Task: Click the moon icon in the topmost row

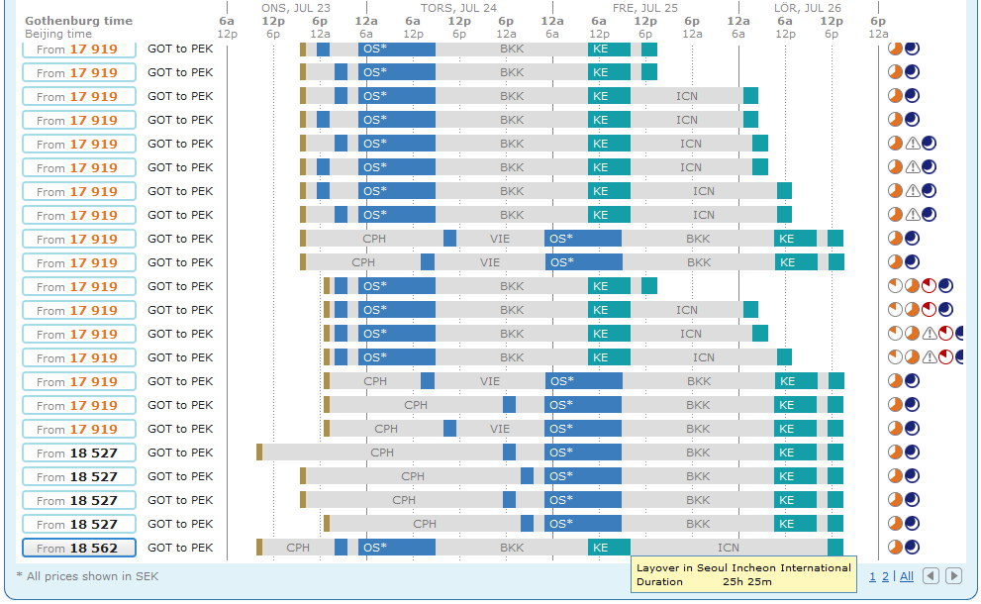Action: (912, 49)
